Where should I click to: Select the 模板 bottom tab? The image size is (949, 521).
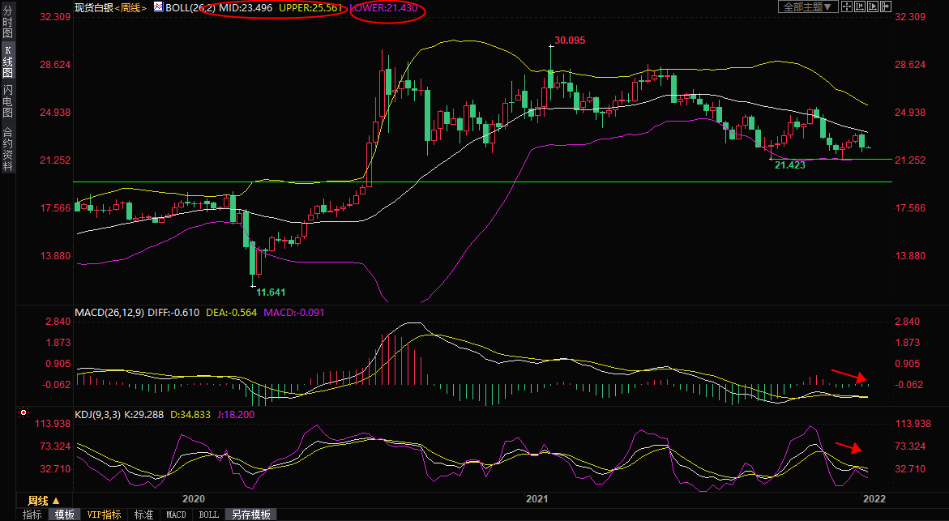pos(65,515)
